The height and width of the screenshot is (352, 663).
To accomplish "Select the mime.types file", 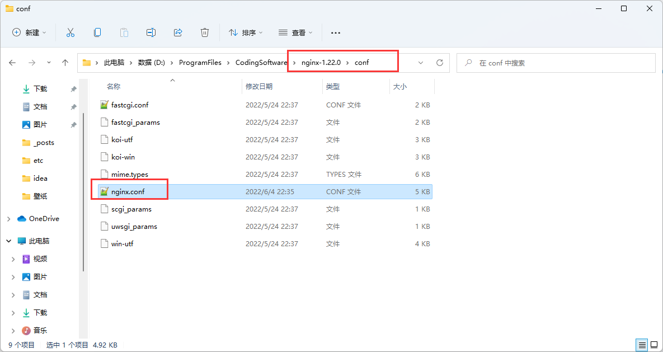I will point(130,175).
